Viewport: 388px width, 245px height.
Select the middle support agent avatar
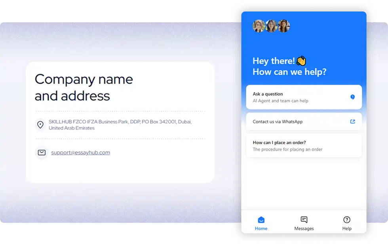pyautogui.click(x=271, y=26)
